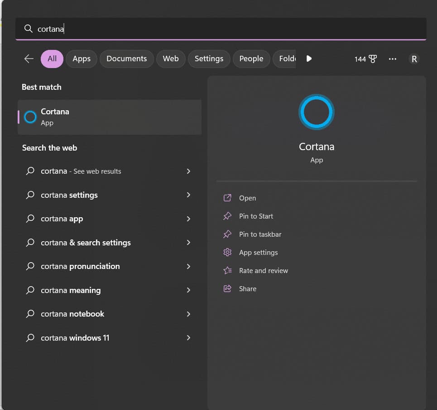Click search icon beside 'cortana windows 11'

30,338
